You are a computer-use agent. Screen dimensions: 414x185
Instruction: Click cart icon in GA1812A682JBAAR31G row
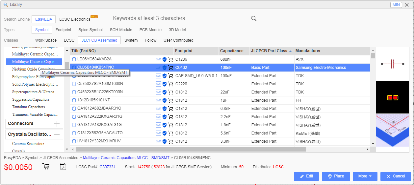tap(170, 109)
